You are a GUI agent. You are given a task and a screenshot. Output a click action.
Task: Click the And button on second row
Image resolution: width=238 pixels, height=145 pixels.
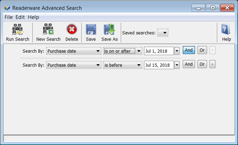point(189,64)
